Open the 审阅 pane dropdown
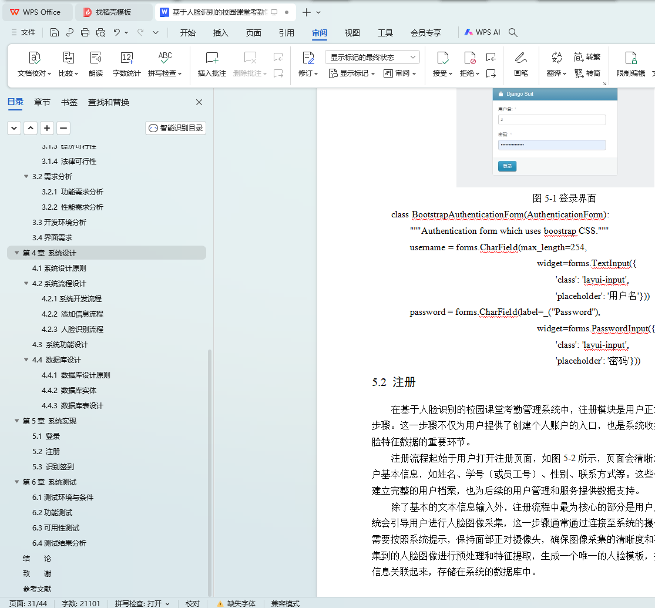The width and height of the screenshot is (655, 608). click(x=400, y=73)
